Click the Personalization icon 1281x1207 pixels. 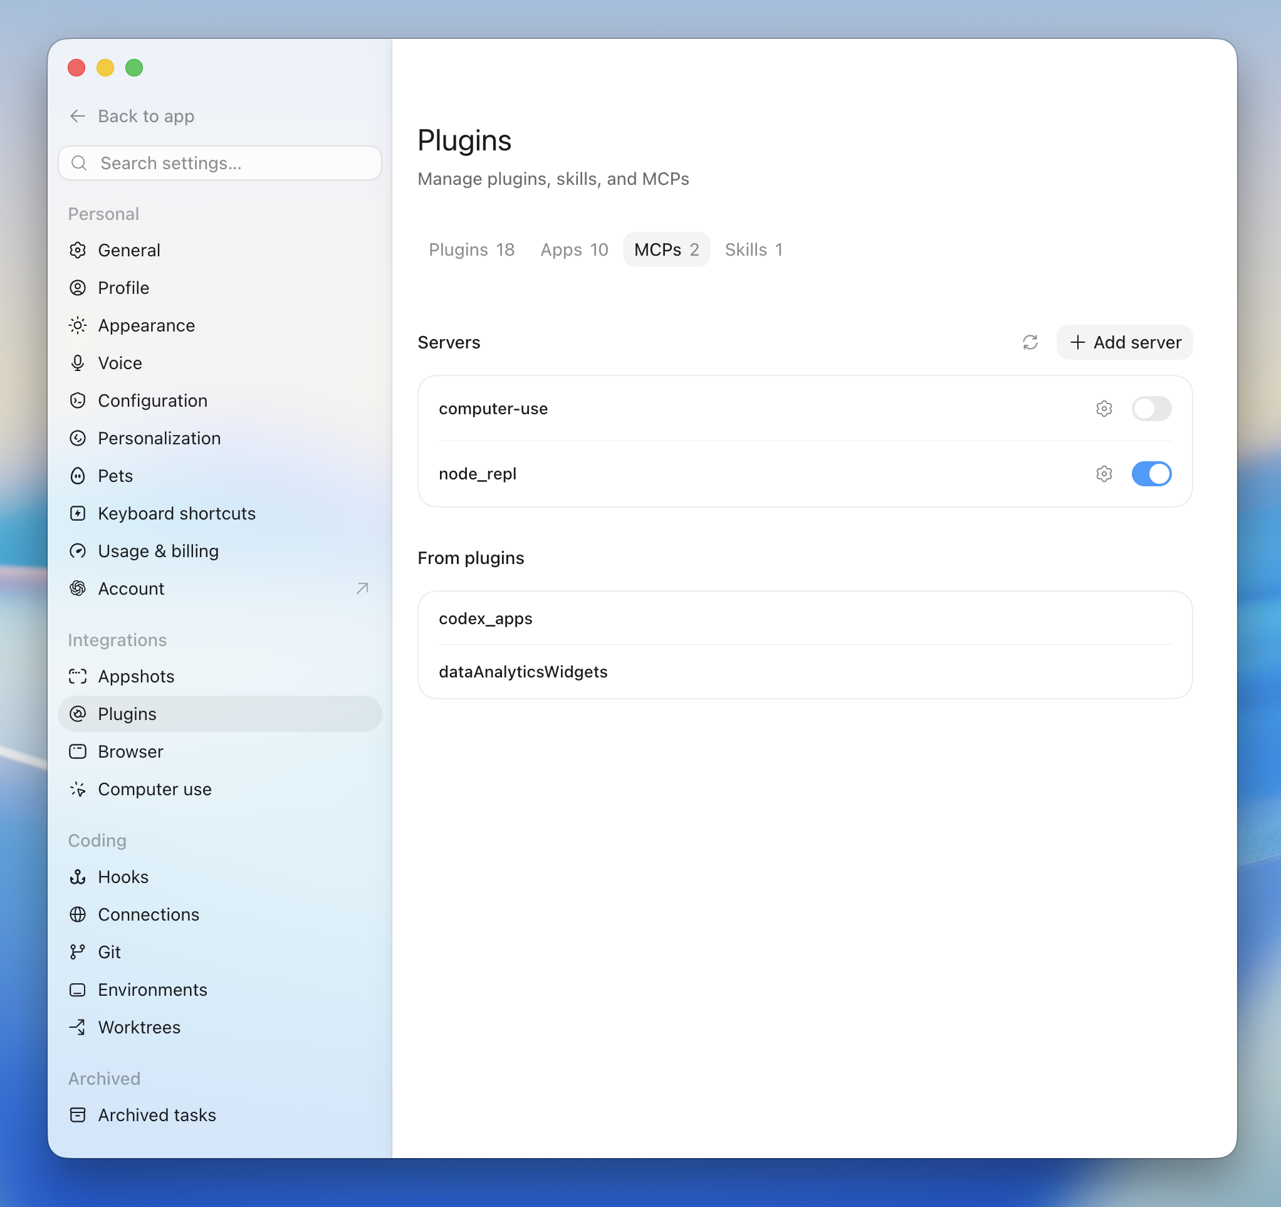(78, 438)
